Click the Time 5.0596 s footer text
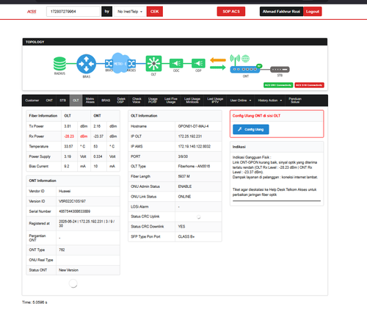The width and height of the screenshot is (367, 309). [x=34, y=302]
